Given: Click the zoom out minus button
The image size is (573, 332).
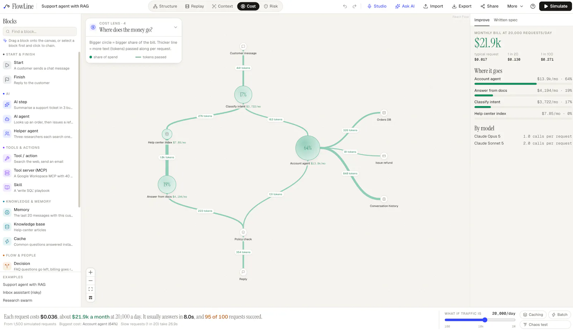Looking at the screenshot, I should [x=91, y=281].
